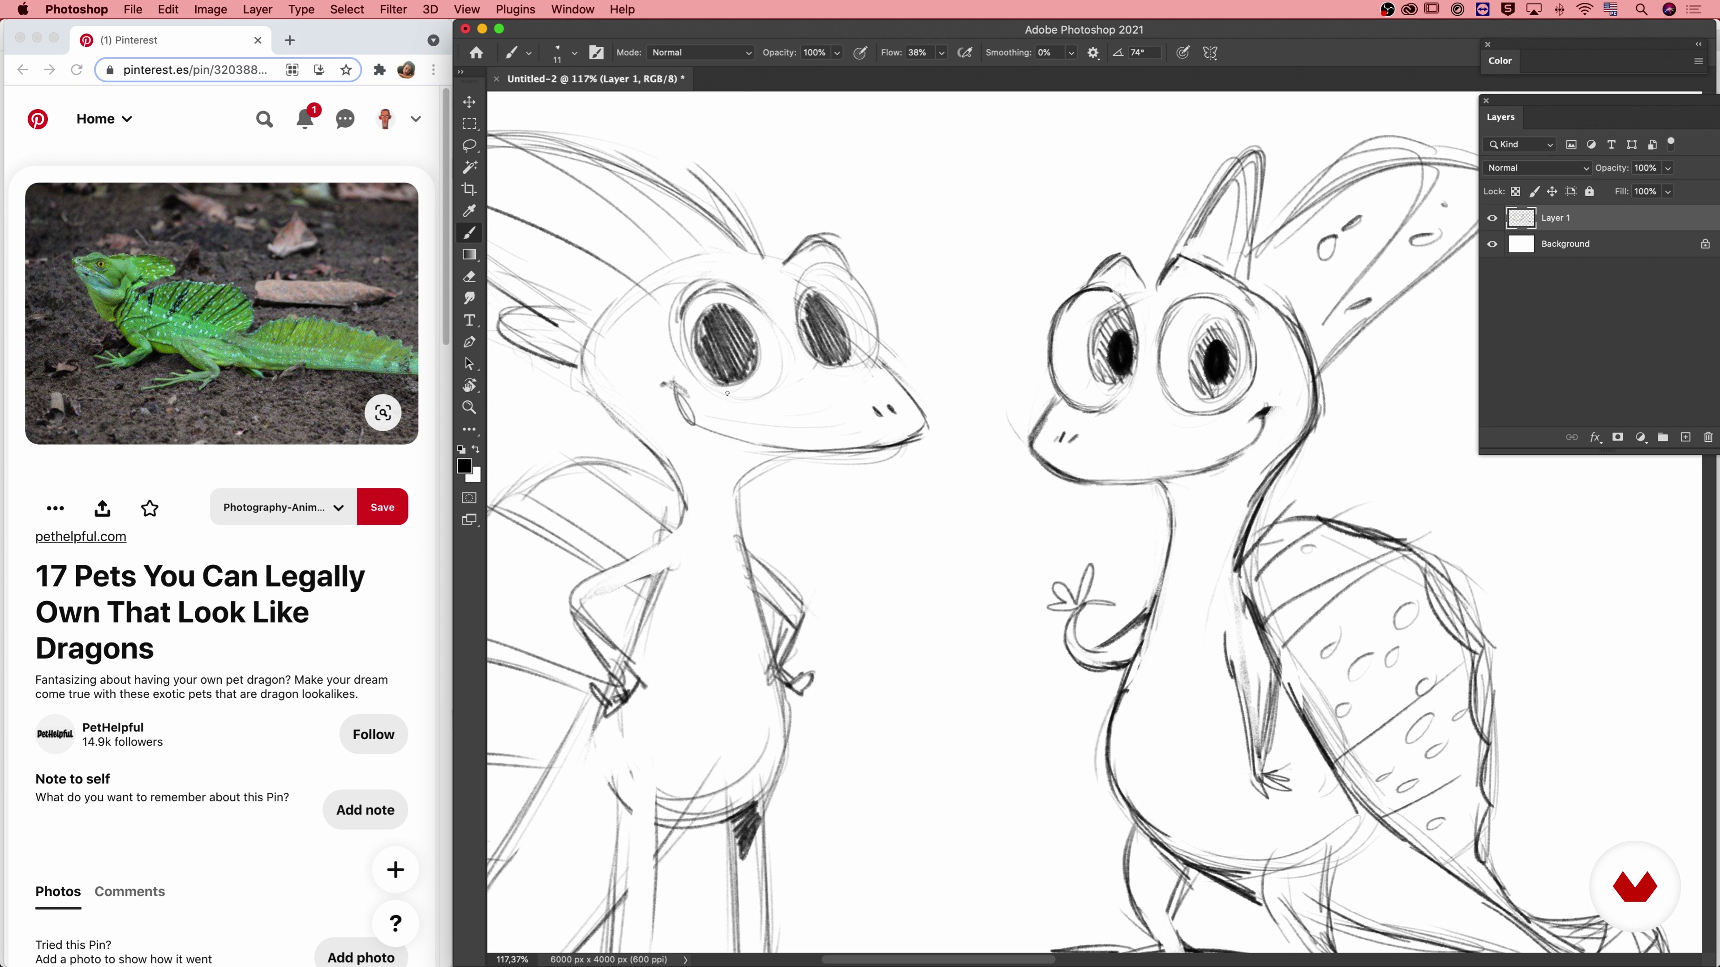The image size is (1720, 967).
Task: Select the Eraser tool
Action: [469, 276]
